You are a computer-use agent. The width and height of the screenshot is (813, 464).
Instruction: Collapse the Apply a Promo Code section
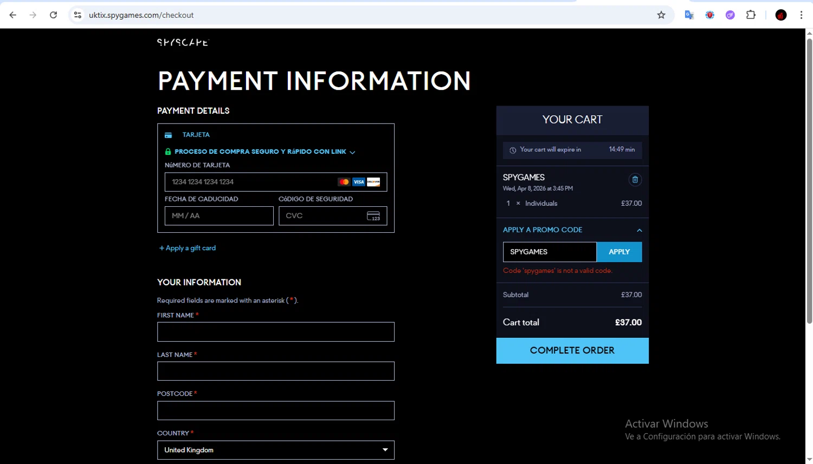click(x=640, y=230)
